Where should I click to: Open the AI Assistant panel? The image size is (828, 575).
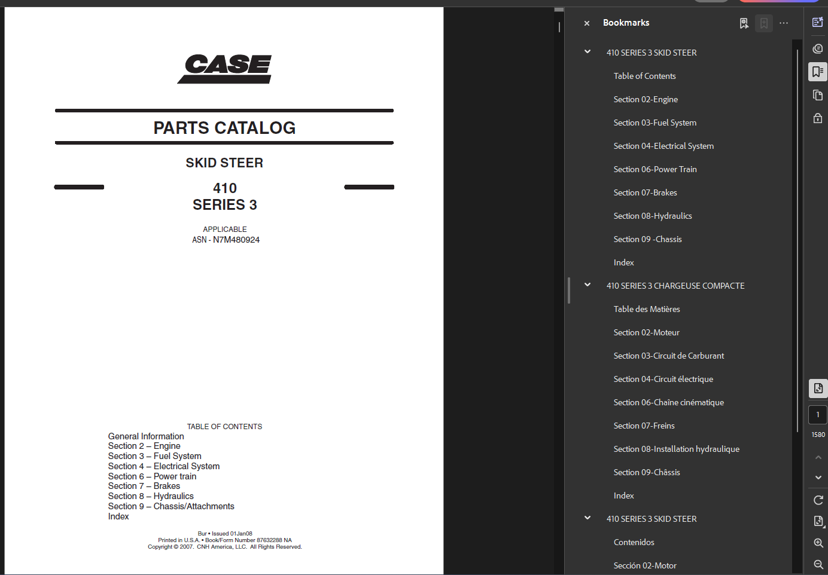point(818,22)
